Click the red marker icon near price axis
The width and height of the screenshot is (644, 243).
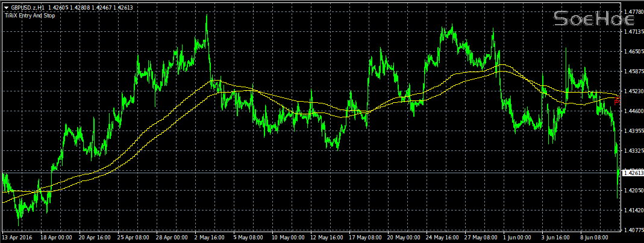616,102
